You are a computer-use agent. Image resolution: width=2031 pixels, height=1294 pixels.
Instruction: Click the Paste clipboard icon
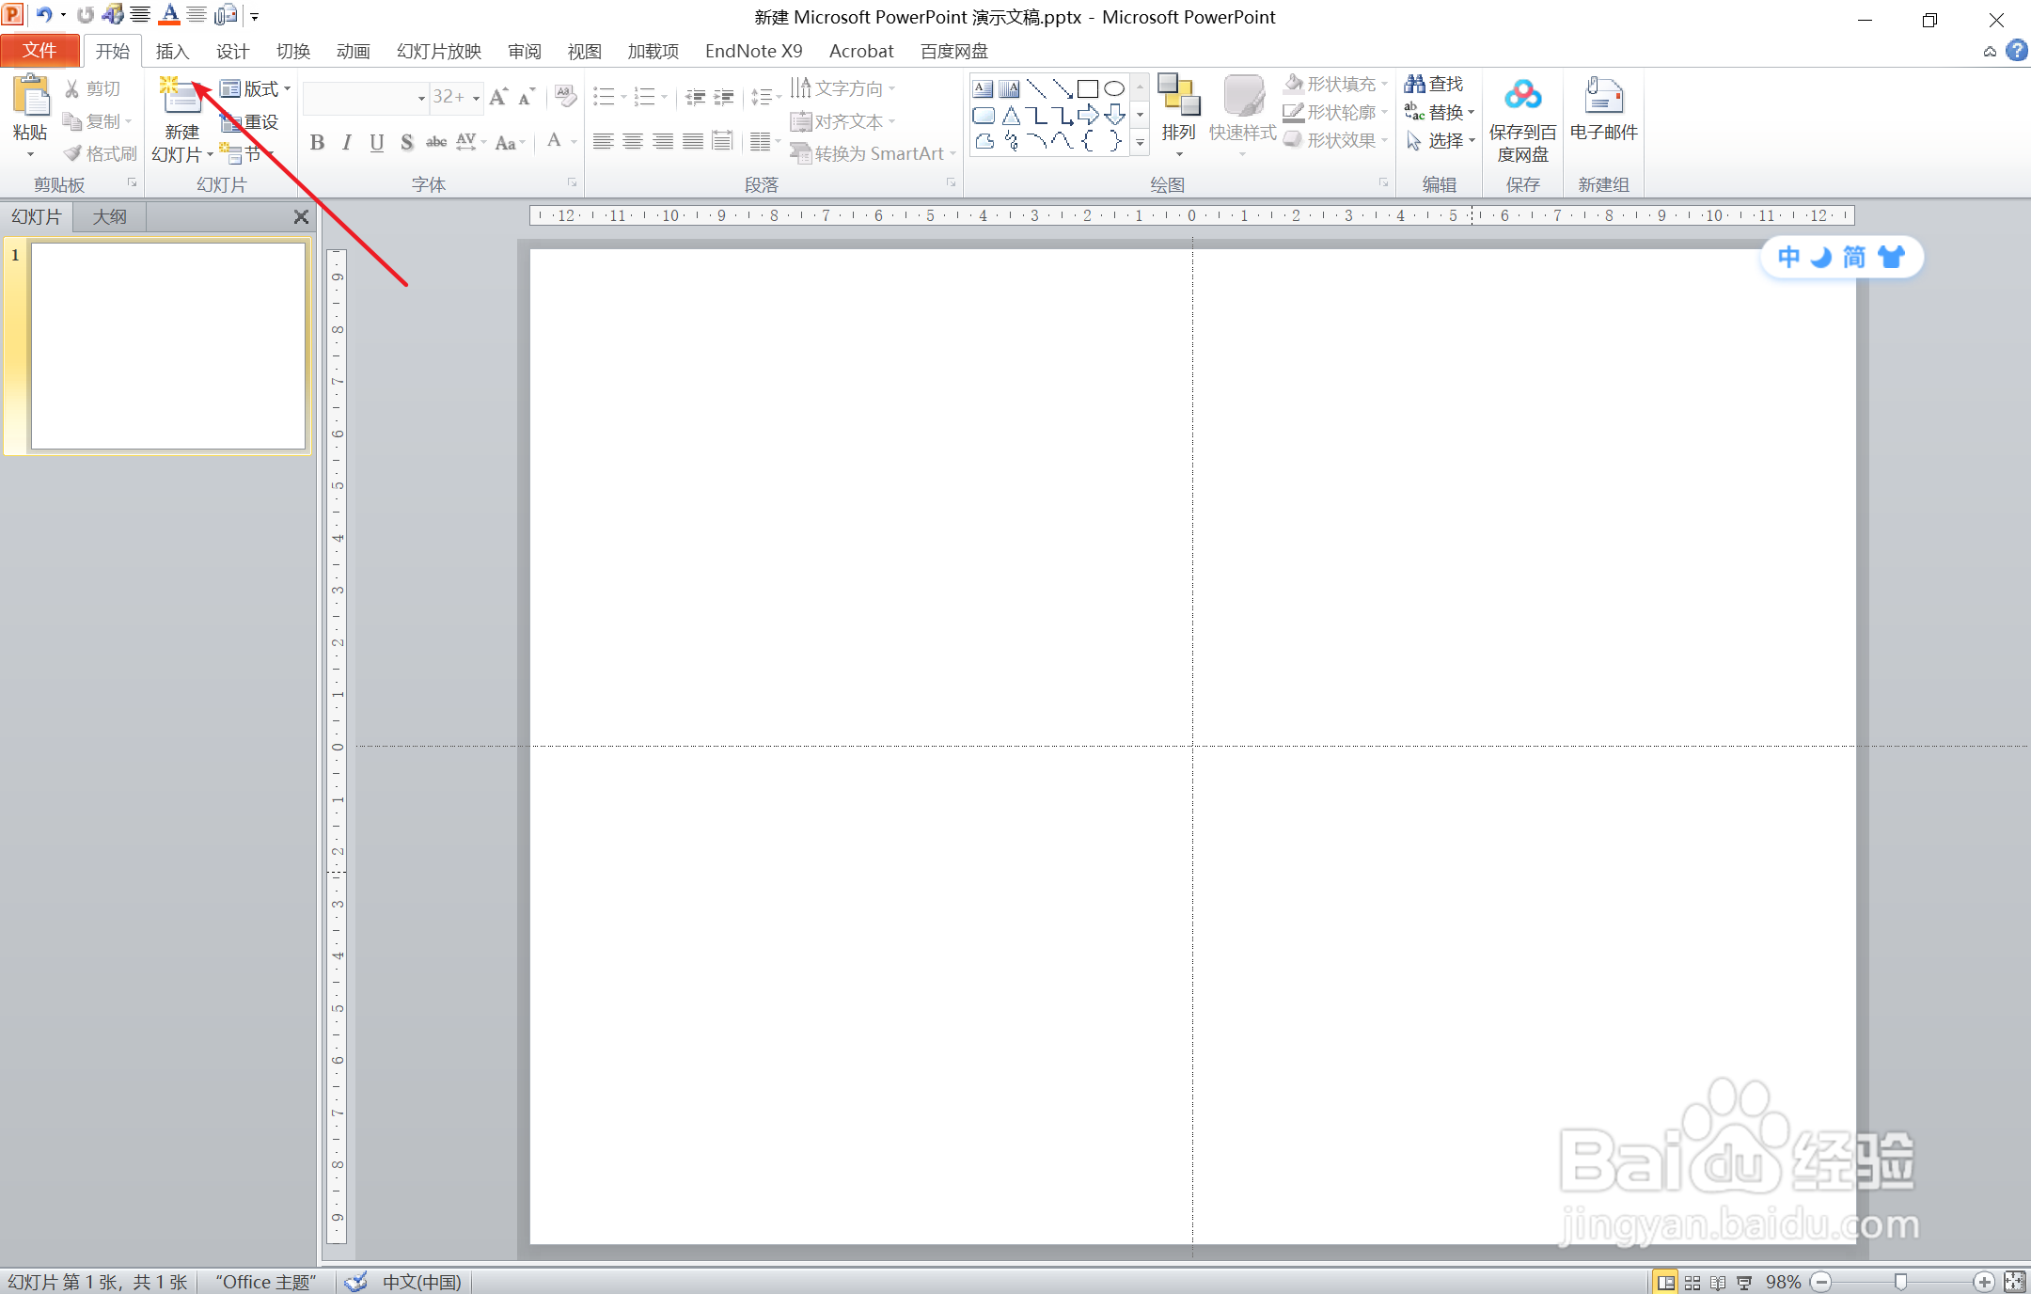point(31,96)
